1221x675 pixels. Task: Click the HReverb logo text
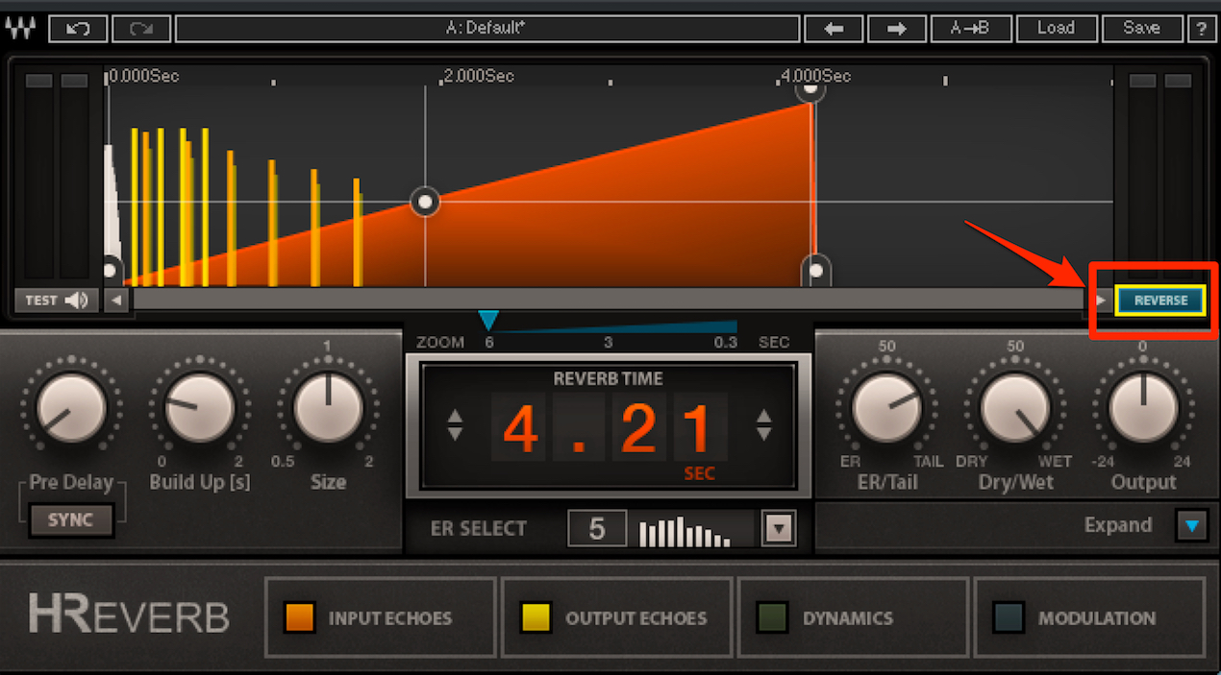click(x=129, y=615)
